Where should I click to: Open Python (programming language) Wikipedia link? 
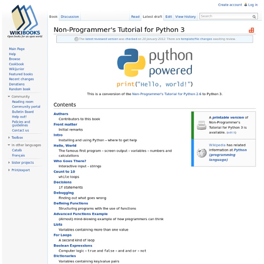(x=228, y=155)
